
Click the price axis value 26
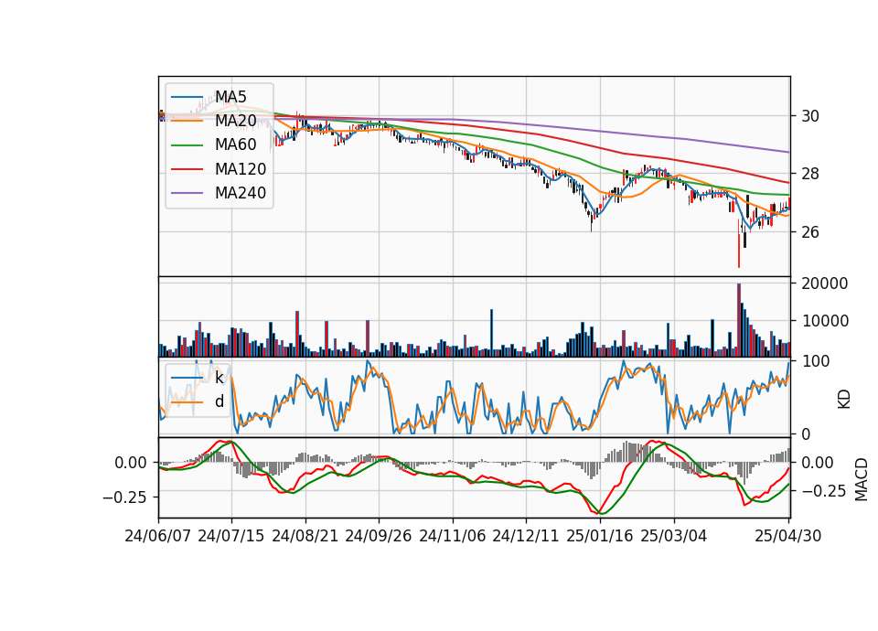(809, 231)
